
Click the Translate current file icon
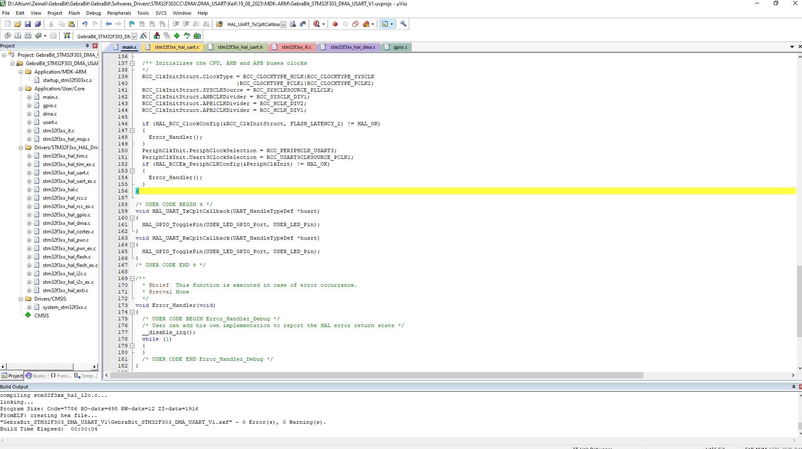pyautogui.click(x=8, y=36)
